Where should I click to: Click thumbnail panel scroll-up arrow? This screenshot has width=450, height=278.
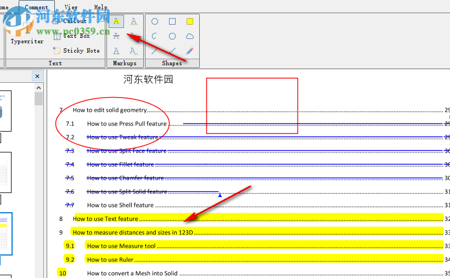tap(39, 88)
